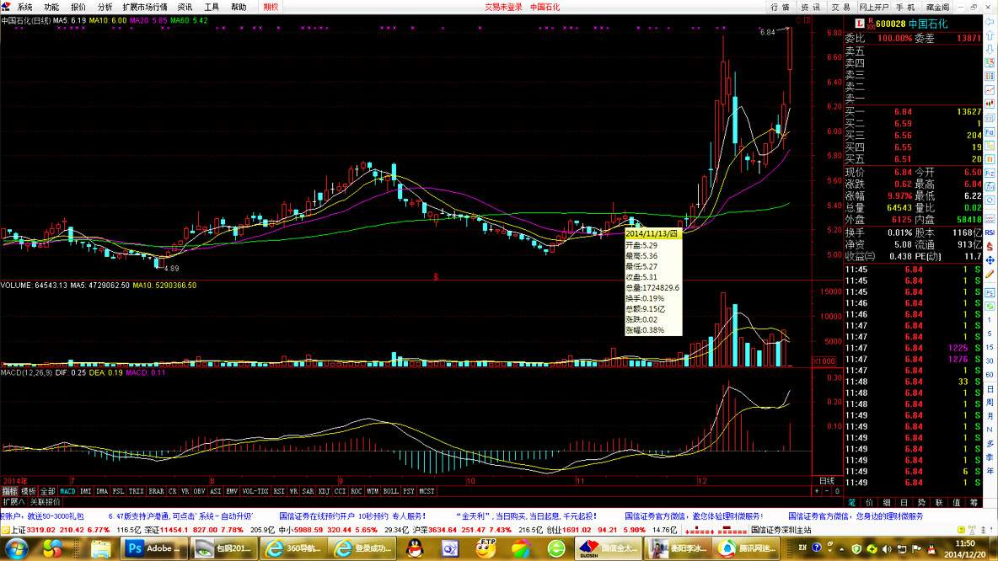Open the 期权 menu item

click(271, 7)
